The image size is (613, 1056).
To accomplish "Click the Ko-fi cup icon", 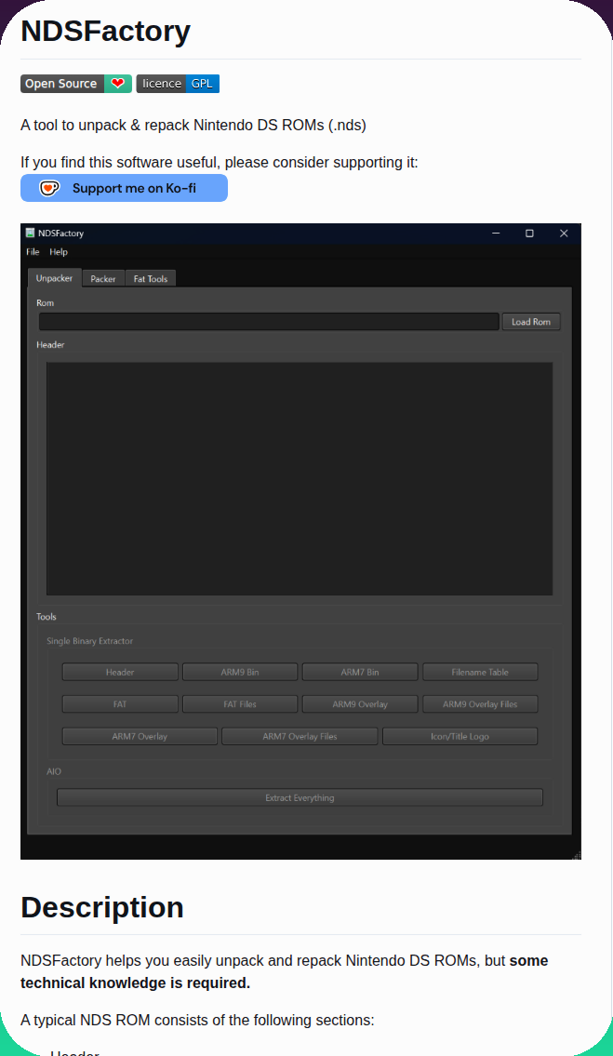I will point(48,188).
